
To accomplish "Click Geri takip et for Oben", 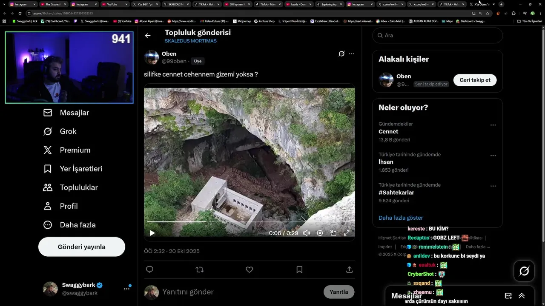I will [475, 80].
